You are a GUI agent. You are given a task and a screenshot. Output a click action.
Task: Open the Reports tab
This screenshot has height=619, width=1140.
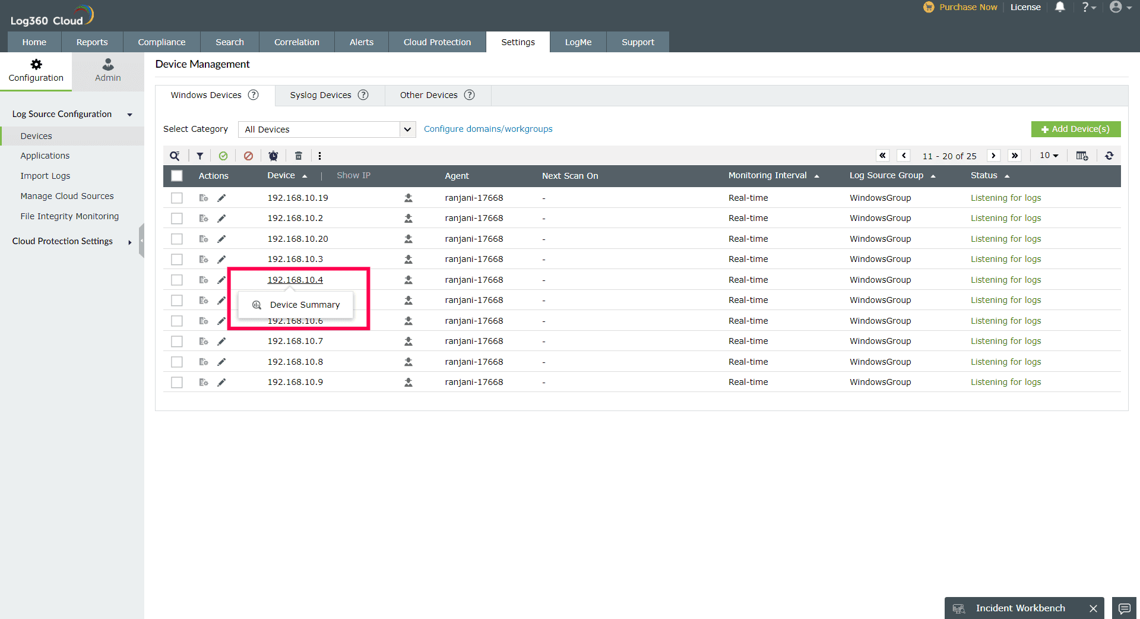point(92,42)
